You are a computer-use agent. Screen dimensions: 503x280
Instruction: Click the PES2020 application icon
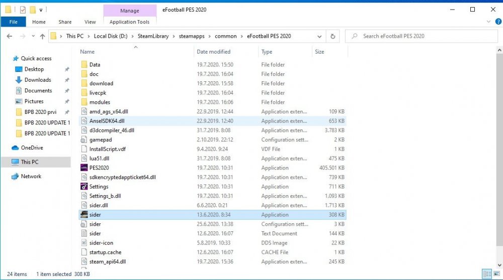[84, 168]
